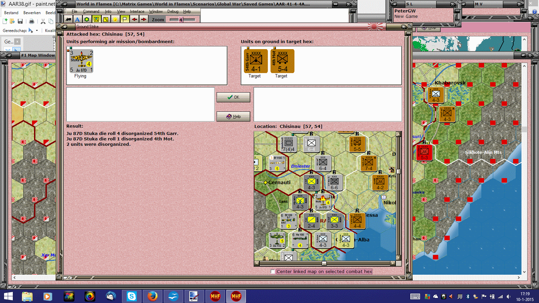Click the sun weather toolbar icon
This screenshot has height=303, width=539.
point(115,20)
